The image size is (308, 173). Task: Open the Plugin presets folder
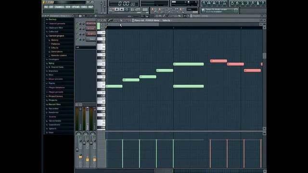click(x=56, y=92)
